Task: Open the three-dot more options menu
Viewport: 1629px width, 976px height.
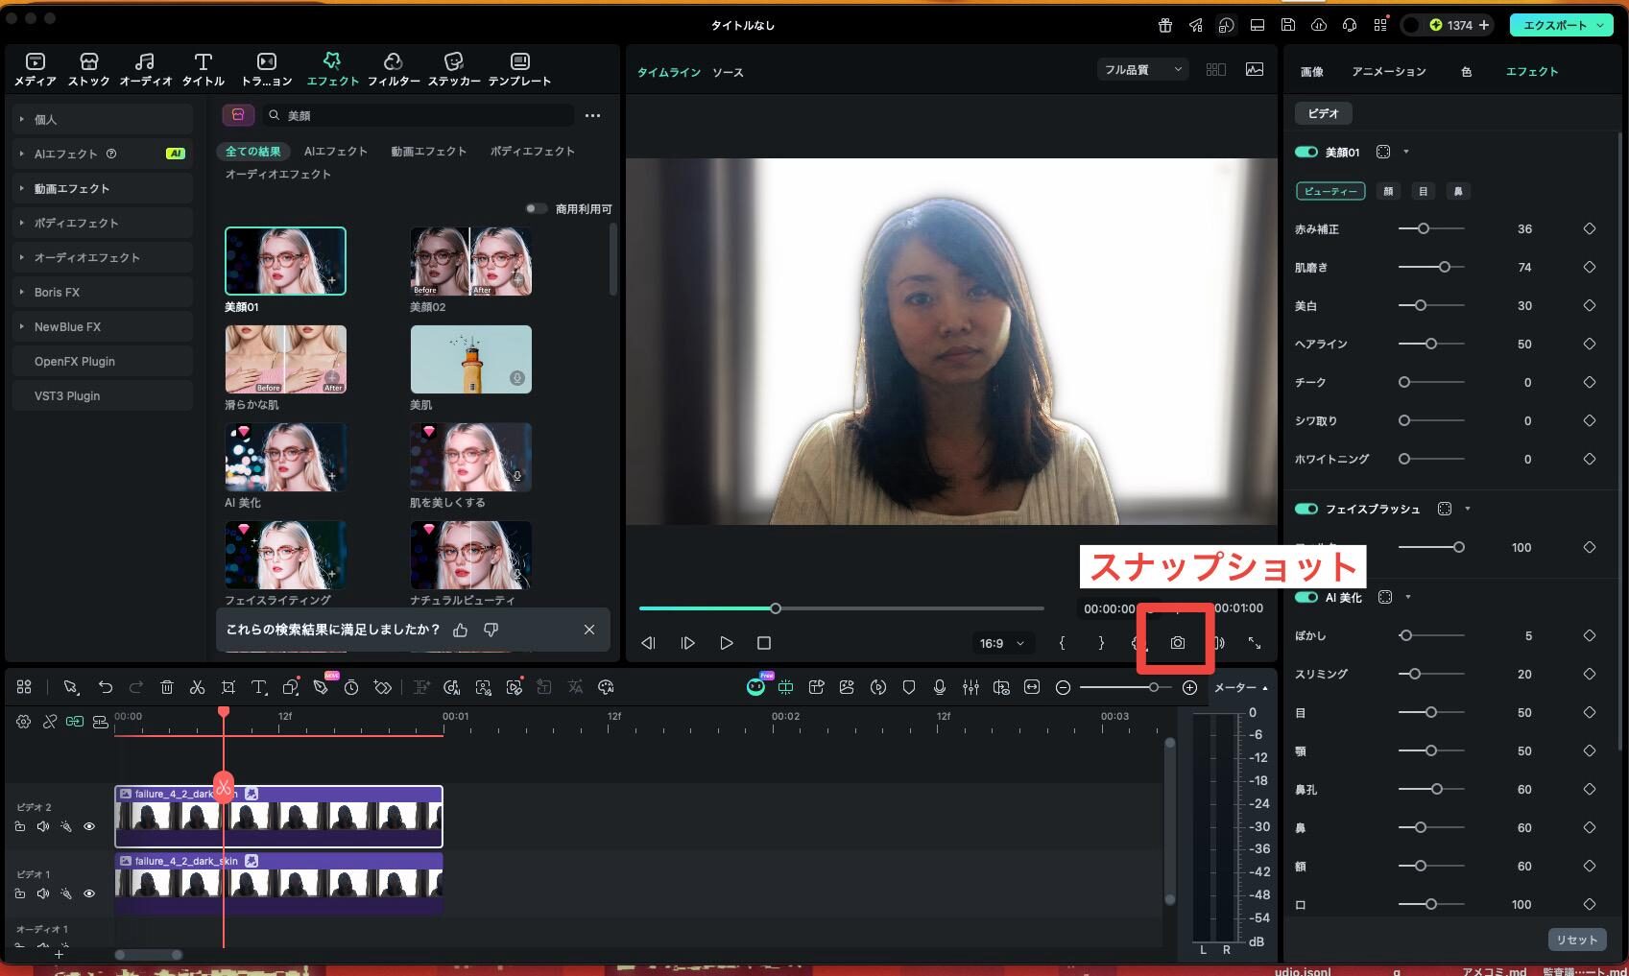Action: click(x=592, y=115)
